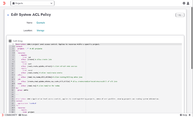Collapse the job block fold at line 17
The width and height of the screenshot is (193, 117).
(15, 79)
